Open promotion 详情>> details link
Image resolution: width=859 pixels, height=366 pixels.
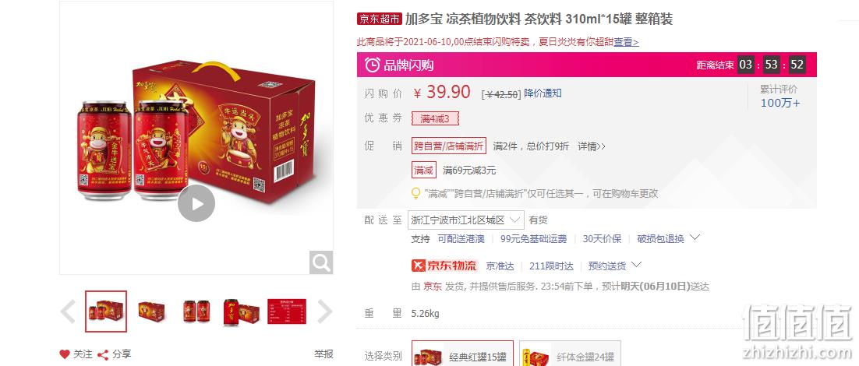coord(592,146)
